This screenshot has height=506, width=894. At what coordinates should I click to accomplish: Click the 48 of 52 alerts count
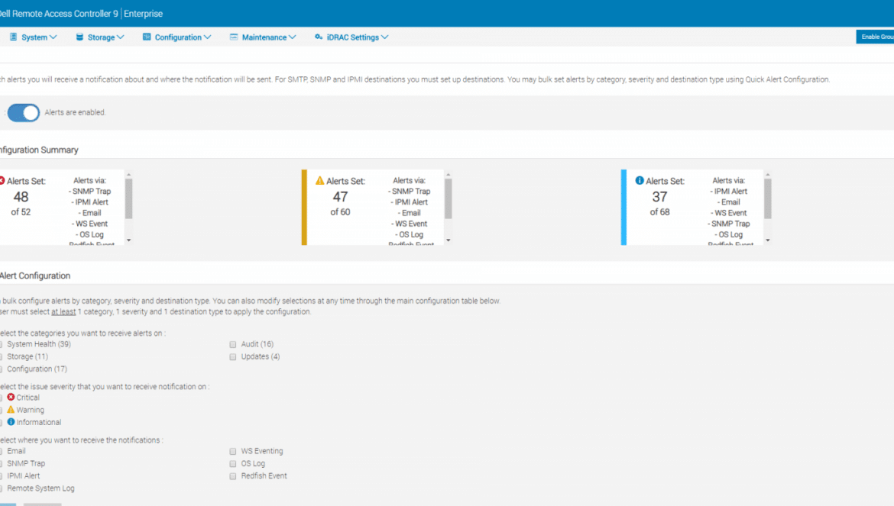click(21, 203)
